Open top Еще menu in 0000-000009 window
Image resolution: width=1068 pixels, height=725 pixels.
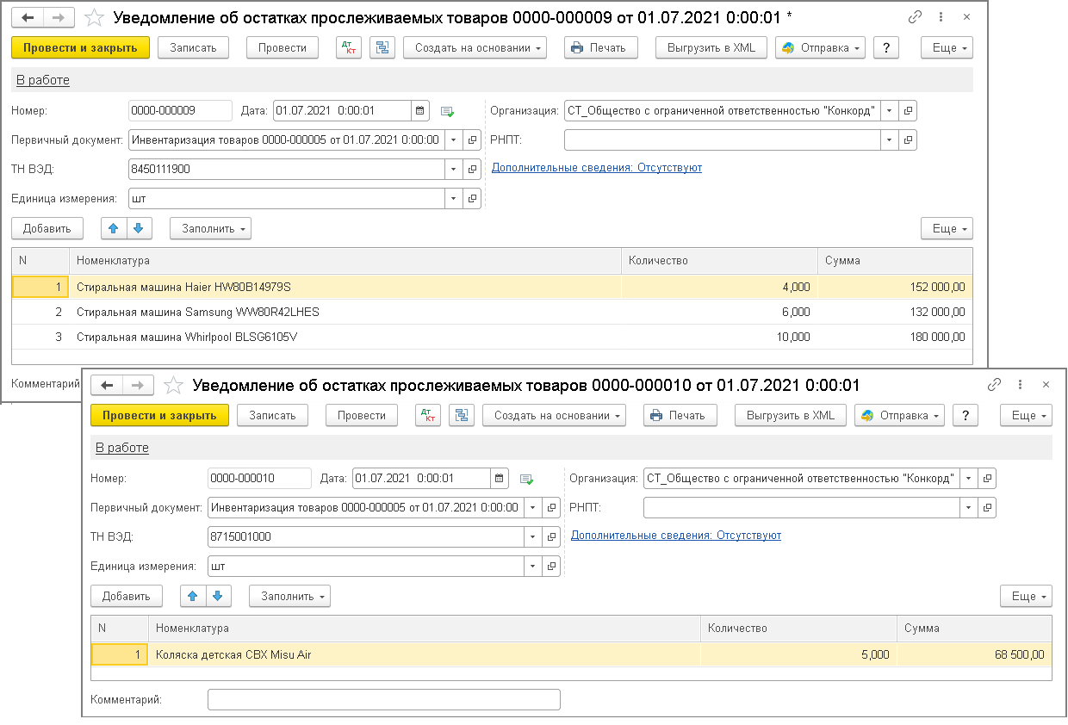tap(947, 47)
